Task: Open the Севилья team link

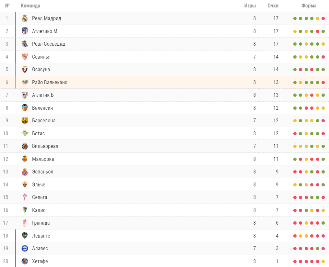Action: click(41, 57)
